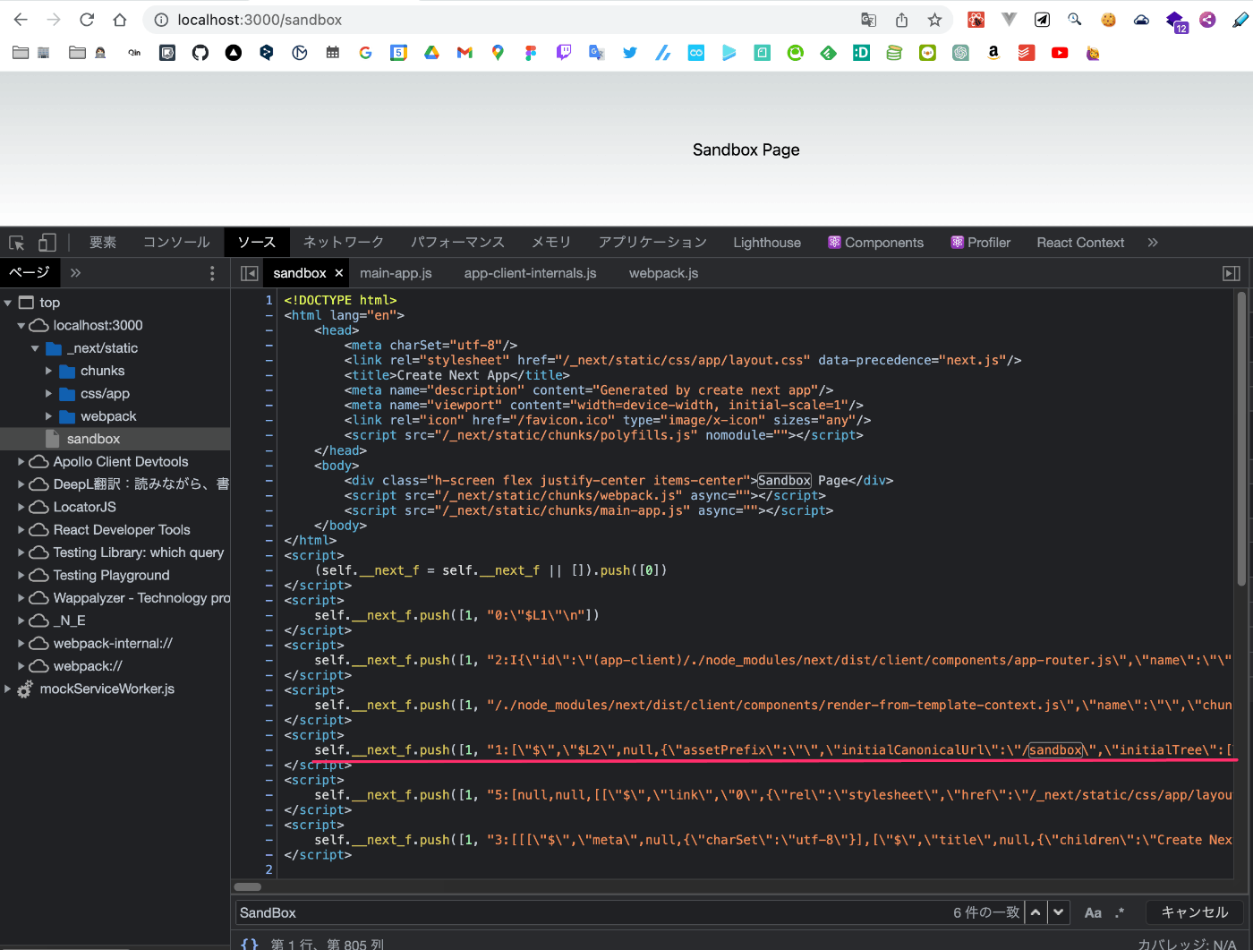This screenshot has height=950, width=1253.
Task: Click the home button
Action: [x=120, y=20]
